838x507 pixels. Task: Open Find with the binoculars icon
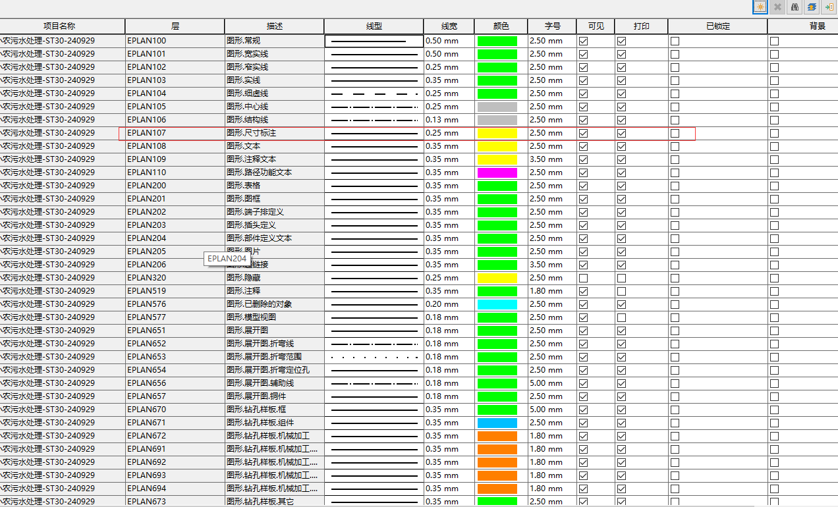pyautogui.click(x=795, y=7)
